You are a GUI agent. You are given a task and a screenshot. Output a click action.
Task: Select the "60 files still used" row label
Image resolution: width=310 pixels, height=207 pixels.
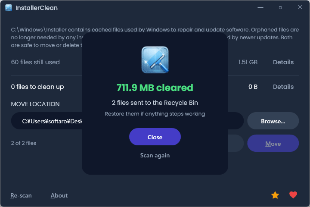pos(35,62)
